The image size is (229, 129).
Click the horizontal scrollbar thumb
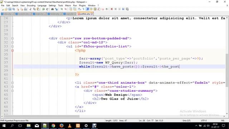point(42,116)
